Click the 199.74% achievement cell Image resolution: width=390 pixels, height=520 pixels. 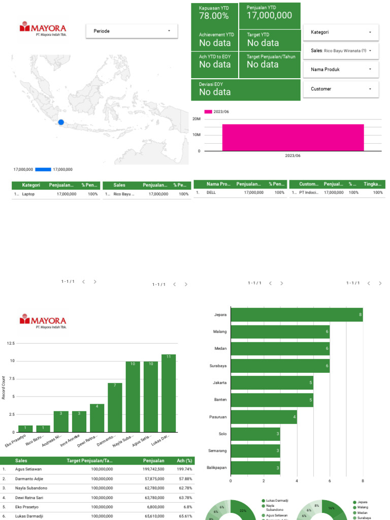click(184, 469)
